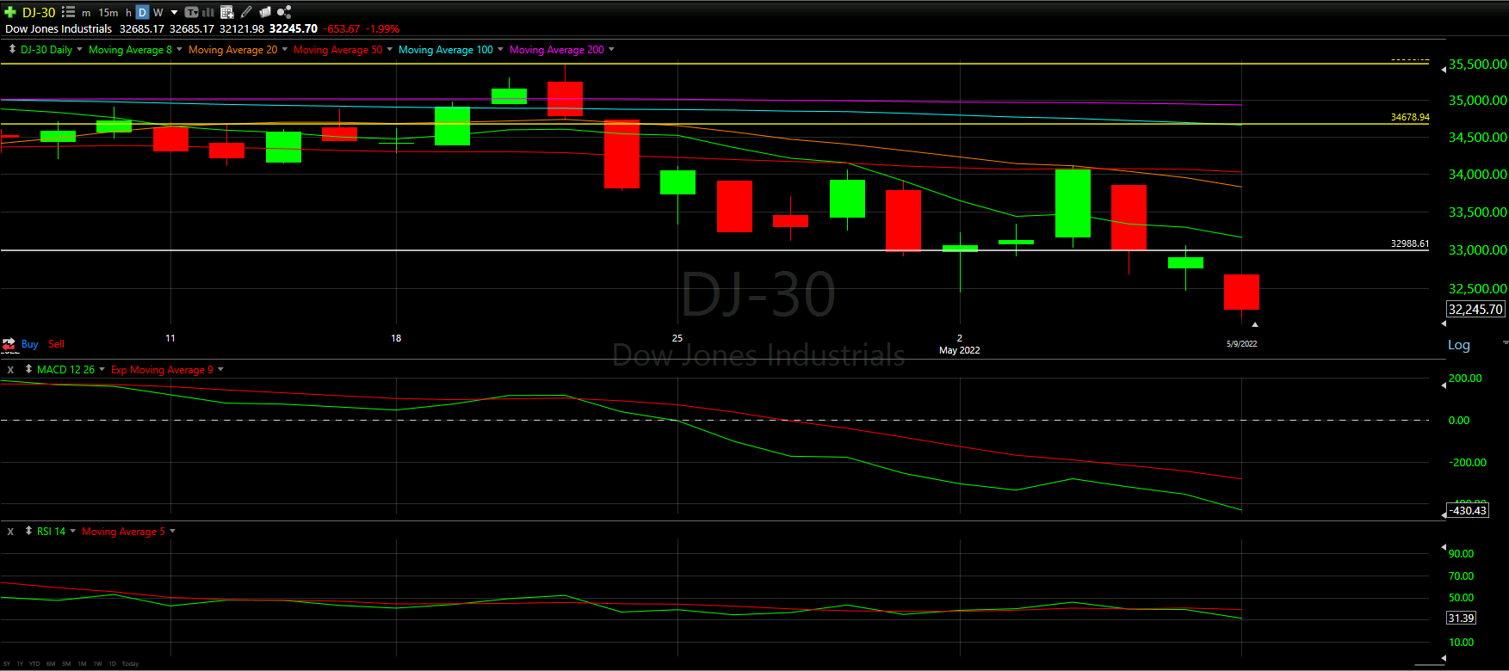Image resolution: width=1509 pixels, height=671 pixels.
Task: Switch to hourly (h) timeframe
Action: 128,13
